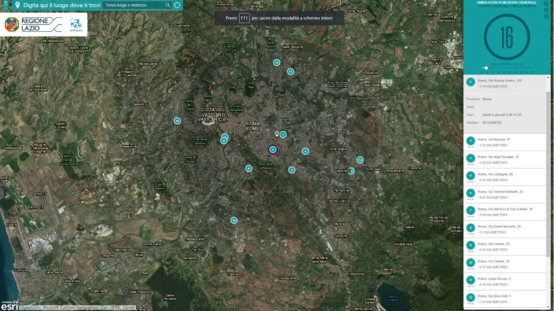
Task: Zoom out using the map minus button
Action: click(5, 9)
